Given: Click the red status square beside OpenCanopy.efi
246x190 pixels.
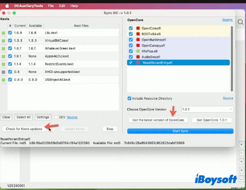Looking at the screenshot, I should point(138,45).
